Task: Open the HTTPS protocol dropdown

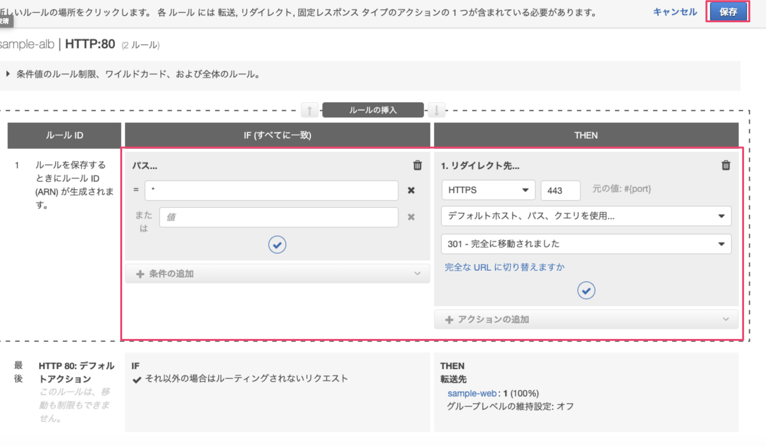Action: [x=488, y=190]
